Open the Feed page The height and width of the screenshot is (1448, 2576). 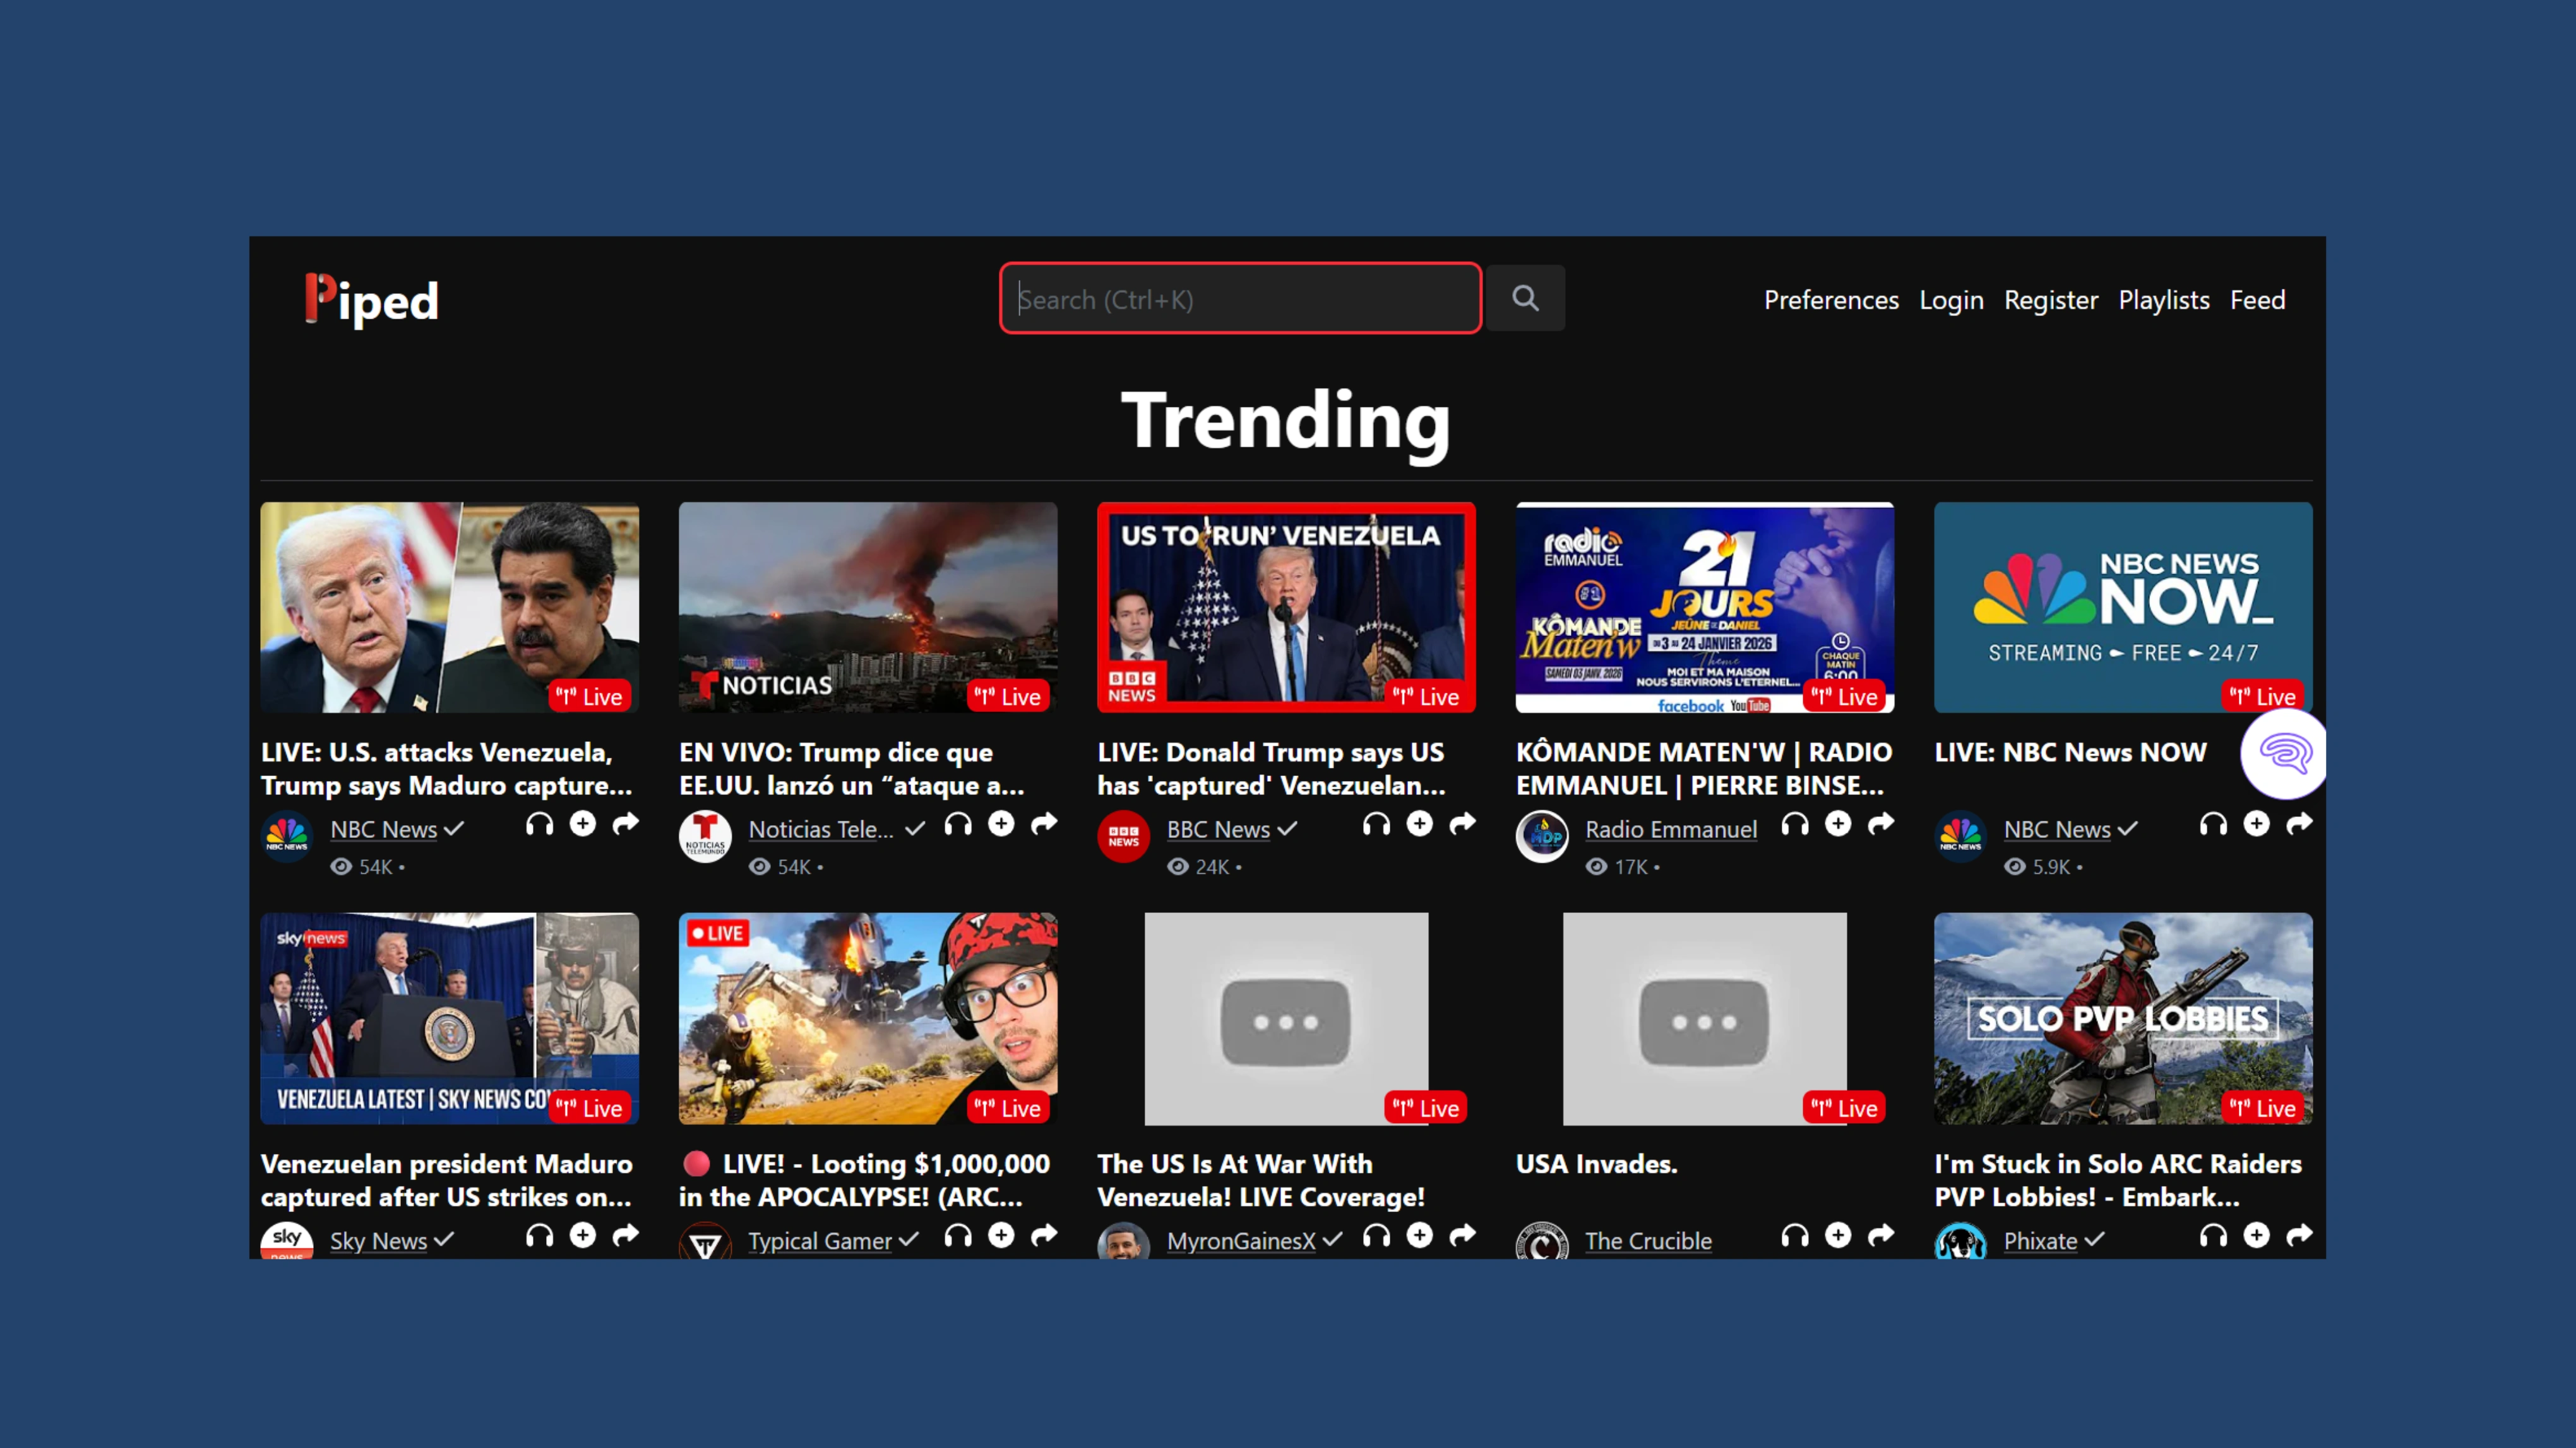[x=2257, y=300]
